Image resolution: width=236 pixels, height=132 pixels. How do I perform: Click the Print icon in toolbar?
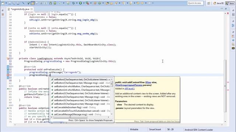[x=18, y=3]
